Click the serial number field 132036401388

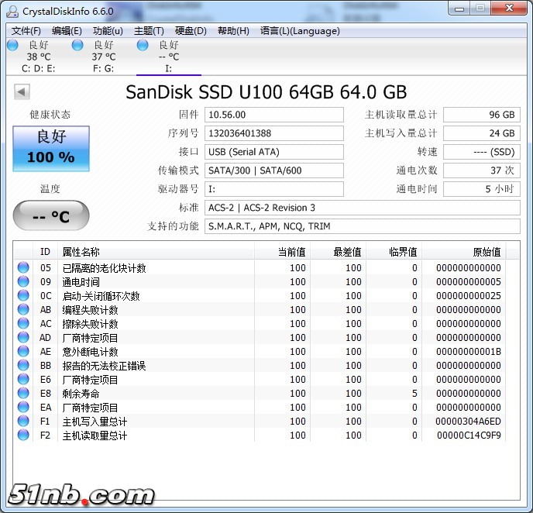[x=274, y=133]
